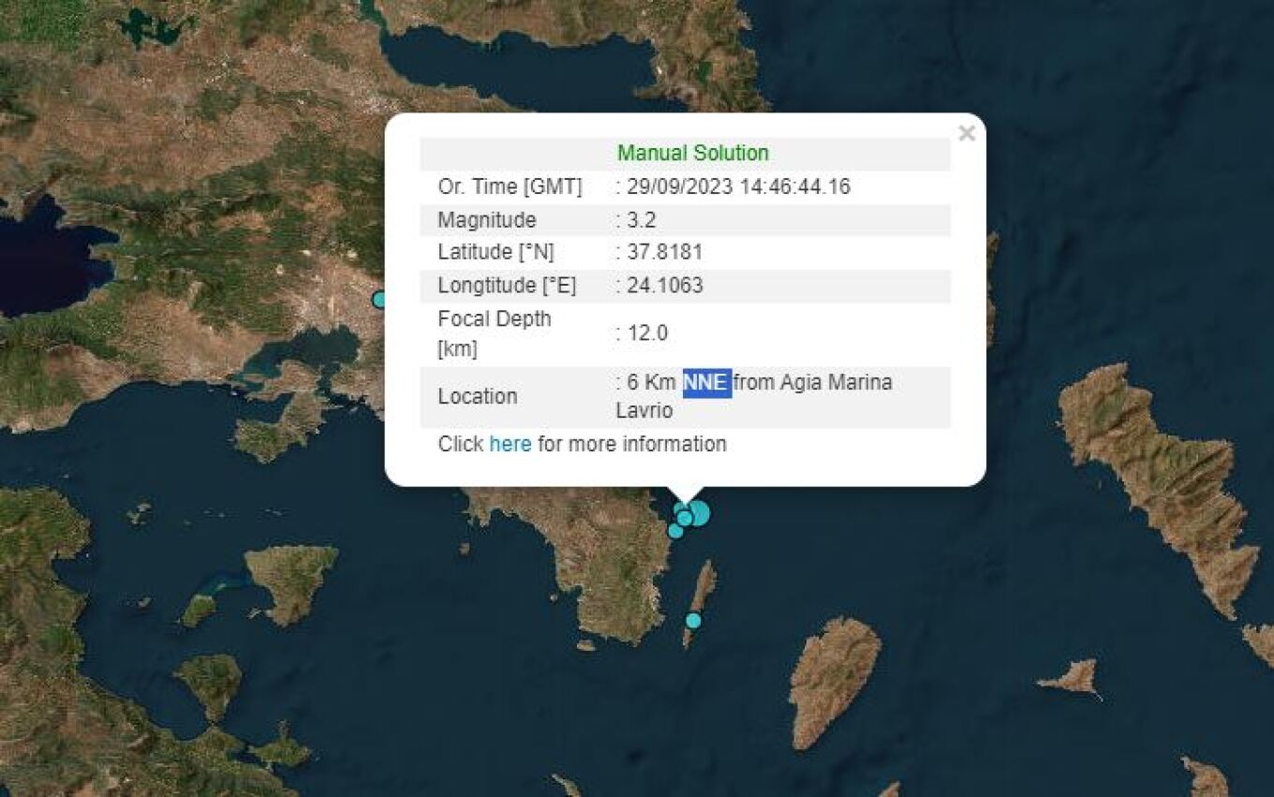Click the 'Location' row label
Viewport: 1274px width, 797px height.
point(477,396)
